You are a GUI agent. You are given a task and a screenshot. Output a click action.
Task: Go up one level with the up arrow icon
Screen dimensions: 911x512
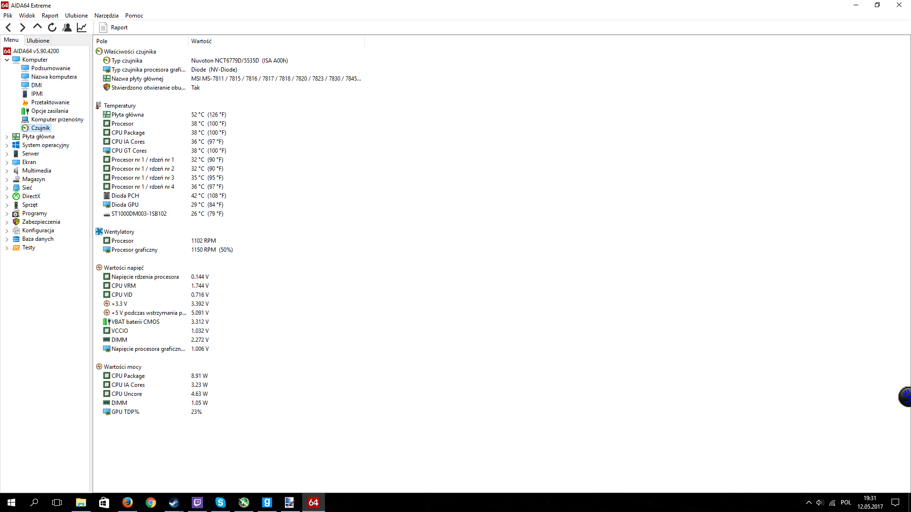click(x=37, y=27)
